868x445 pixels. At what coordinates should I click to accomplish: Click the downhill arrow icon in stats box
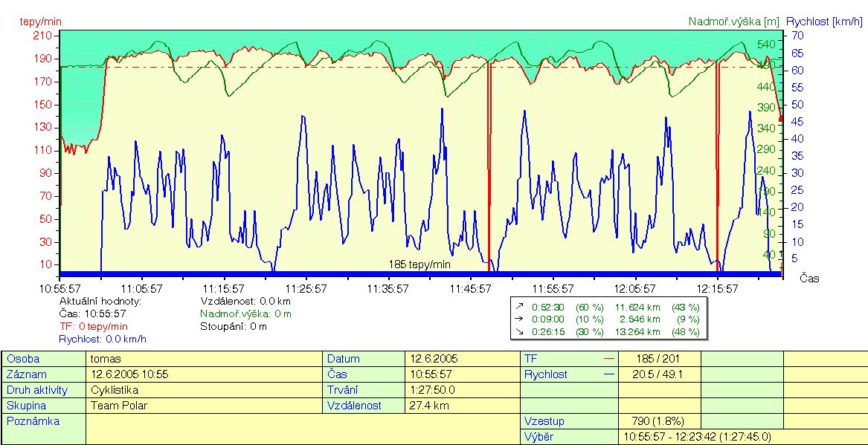click(518, 332)
